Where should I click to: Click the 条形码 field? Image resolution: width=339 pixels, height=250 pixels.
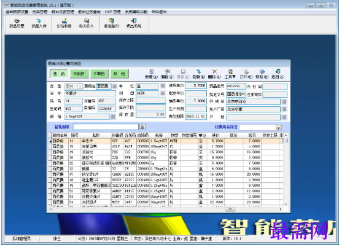tap(275, 87)
